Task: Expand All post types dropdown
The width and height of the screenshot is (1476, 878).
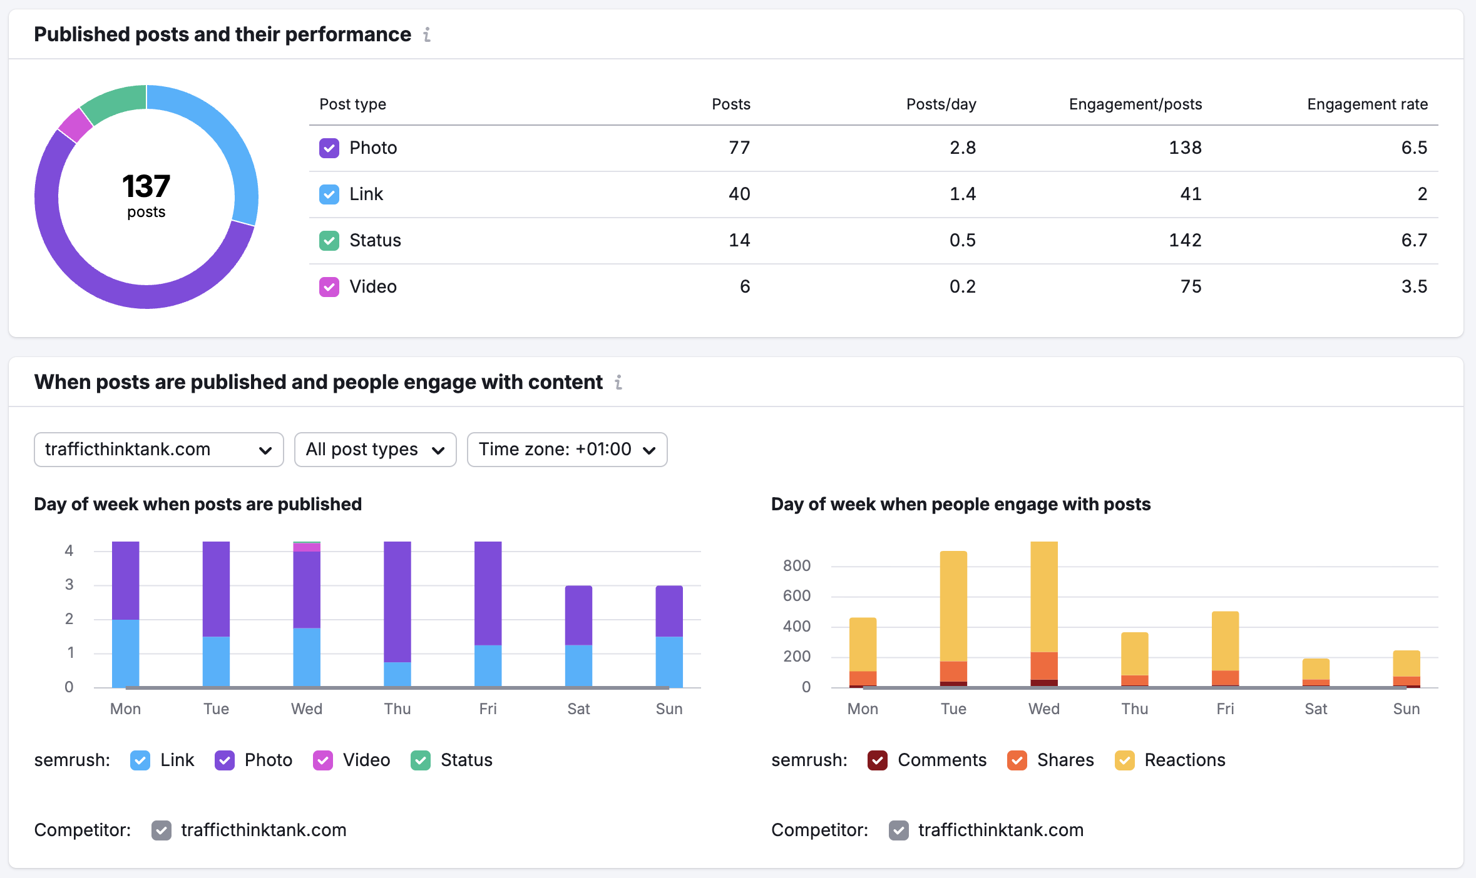Action: point(375,450)
